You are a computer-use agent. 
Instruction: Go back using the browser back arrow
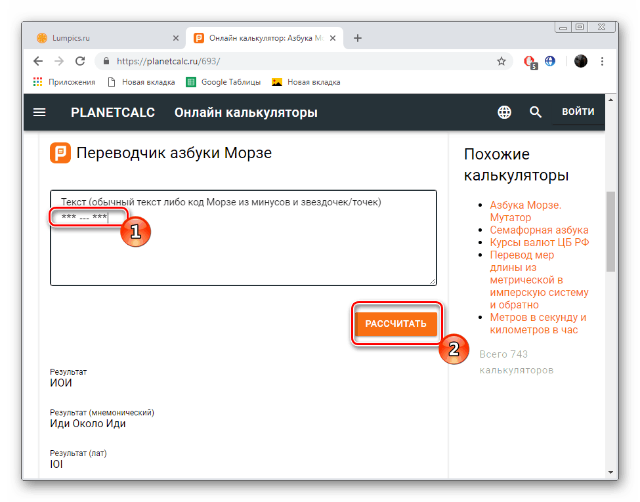(x=38, y=61)
